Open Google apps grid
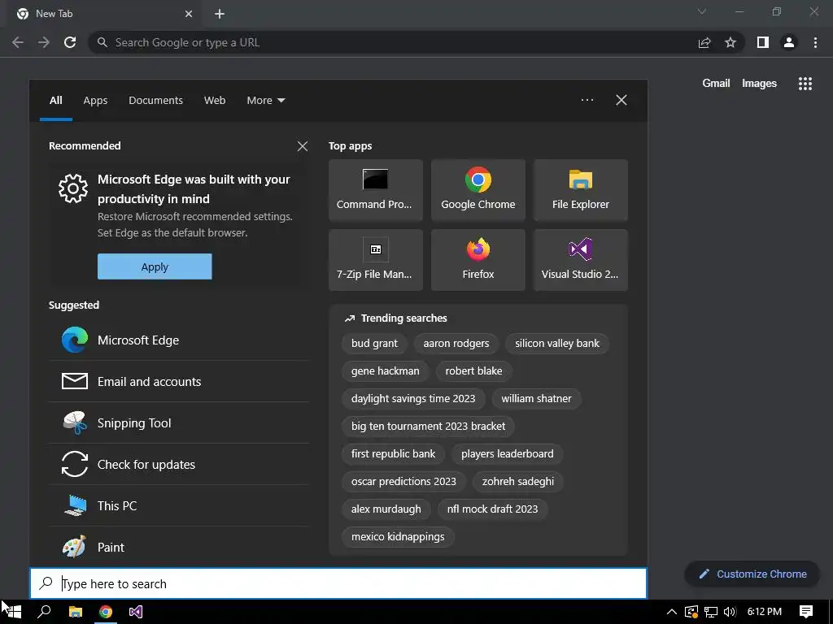 click(805, 84)
